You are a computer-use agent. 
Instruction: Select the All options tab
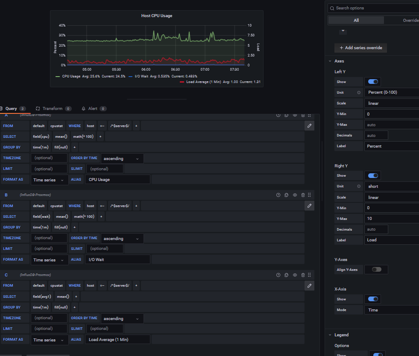click(356, 21)
